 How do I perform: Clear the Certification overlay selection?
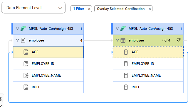tap(150, 9)
